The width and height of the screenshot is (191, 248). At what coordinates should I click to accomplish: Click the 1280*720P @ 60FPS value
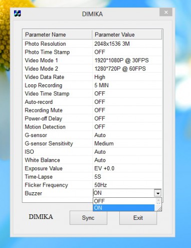point(120,69)
